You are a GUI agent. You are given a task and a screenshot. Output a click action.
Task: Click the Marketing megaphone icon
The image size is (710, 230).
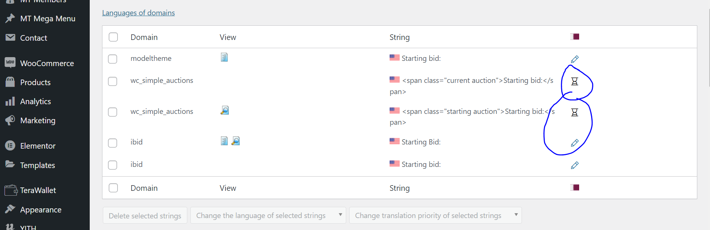[10, 120]
